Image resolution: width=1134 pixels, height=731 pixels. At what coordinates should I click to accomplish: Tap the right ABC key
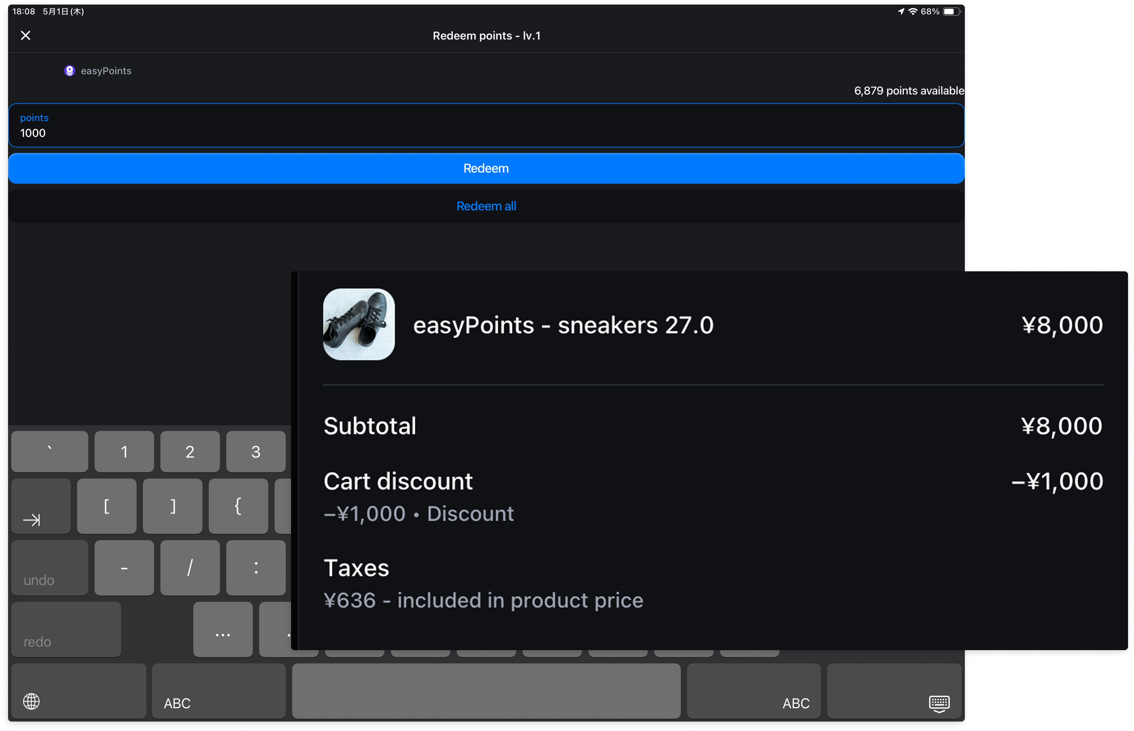tap(754, 691)
